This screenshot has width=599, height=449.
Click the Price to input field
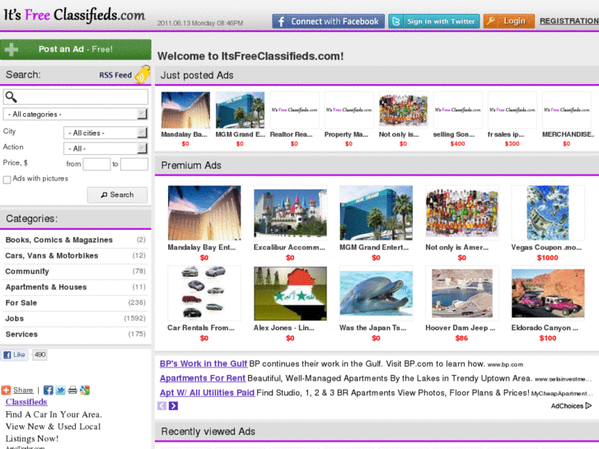(134, 164)
